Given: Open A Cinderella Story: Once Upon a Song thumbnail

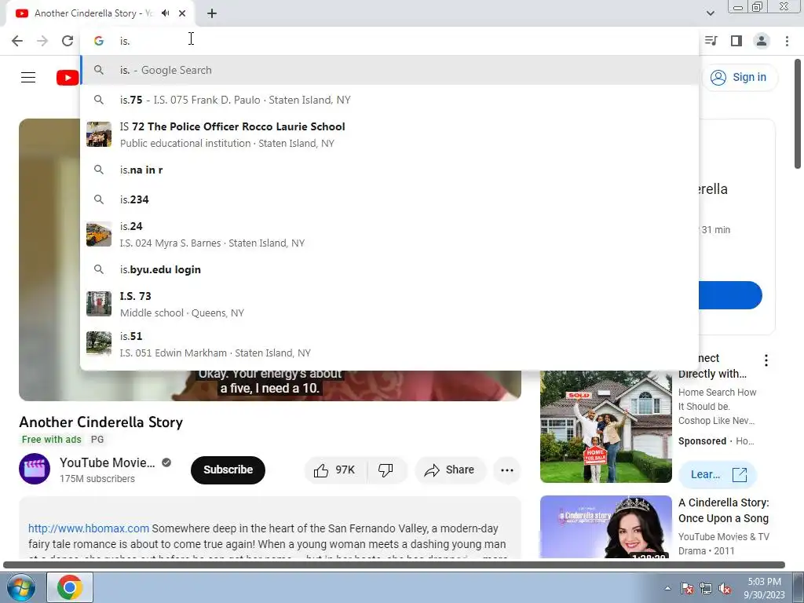Looking at the screenshot, I should pyautogui.click(x=605, y=527).
